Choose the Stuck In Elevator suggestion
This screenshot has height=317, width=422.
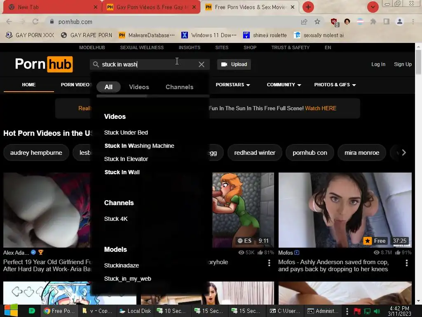[126, 159]
